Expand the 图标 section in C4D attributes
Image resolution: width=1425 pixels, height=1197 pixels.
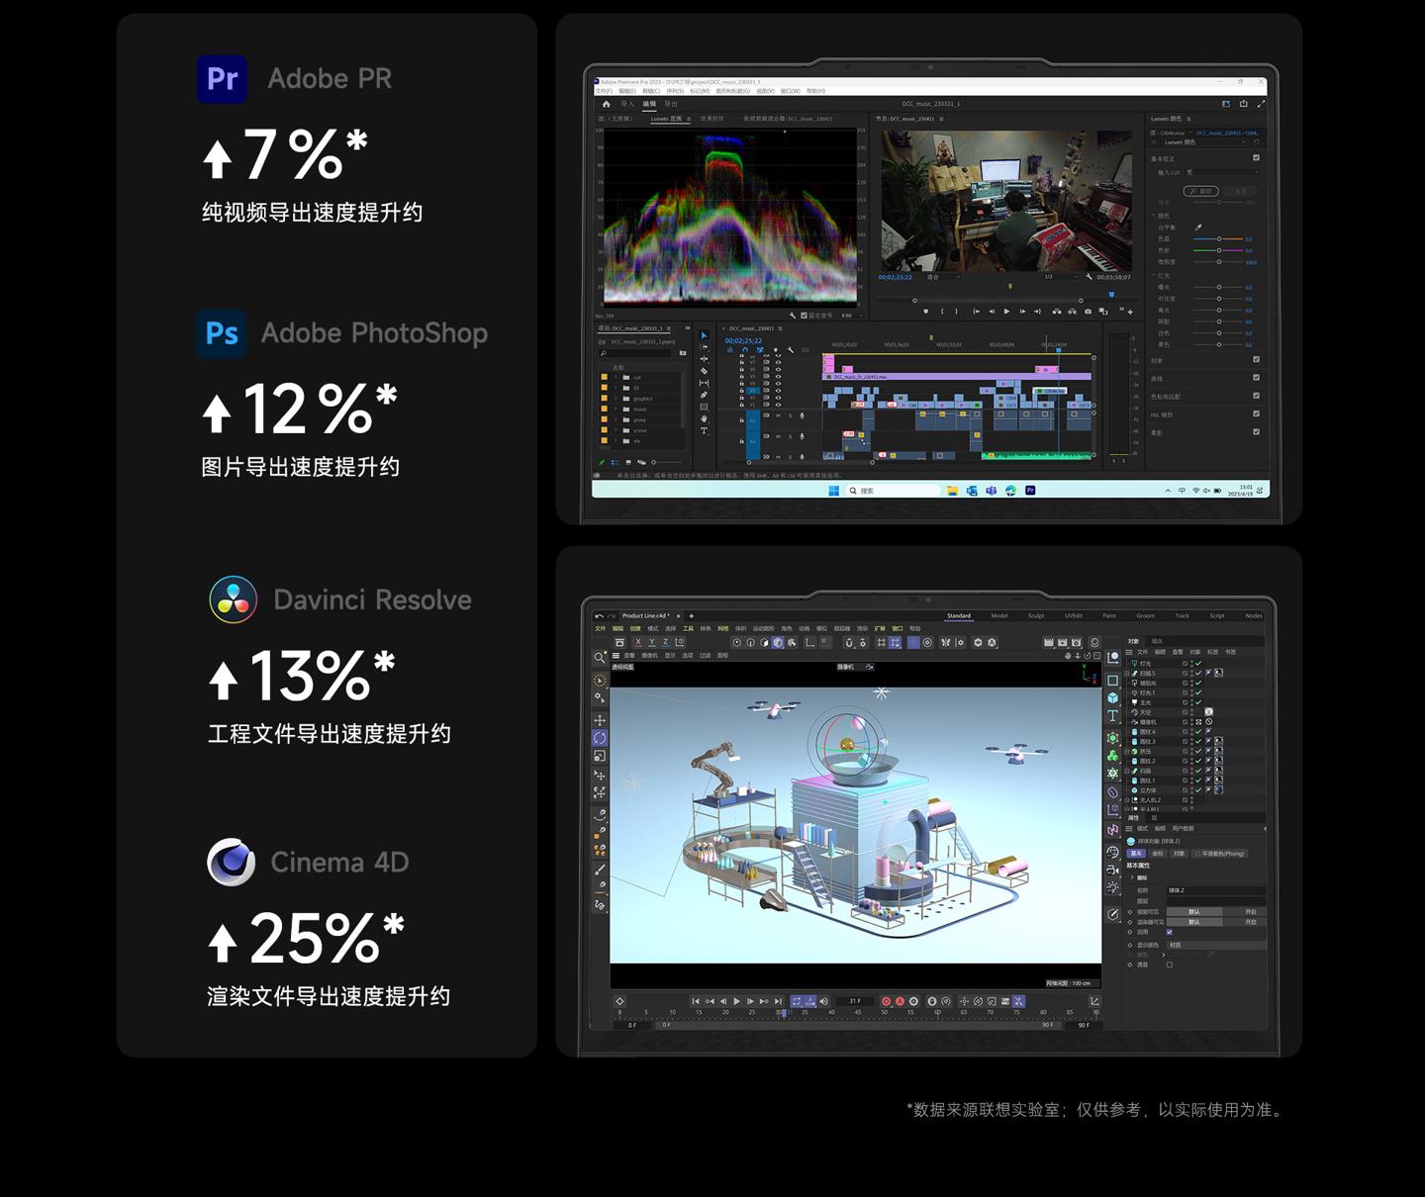pyautogui.click(x=1132, y=877)
